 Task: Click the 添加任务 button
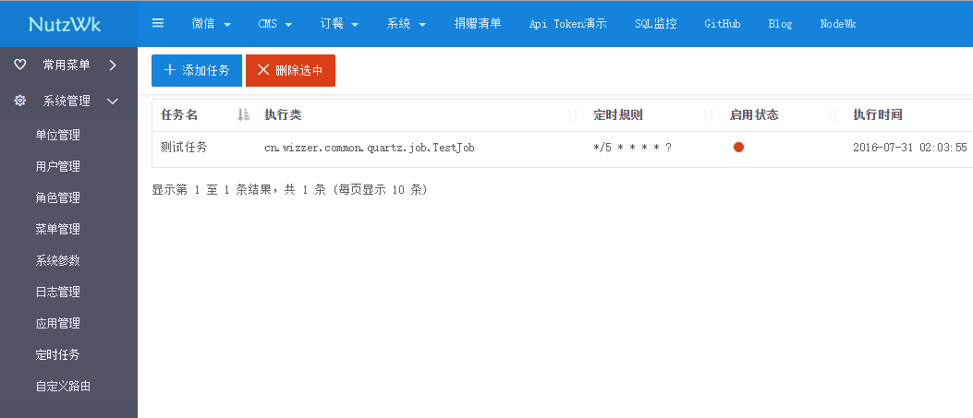pos(197,71)
